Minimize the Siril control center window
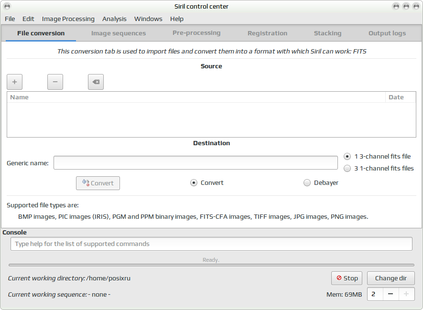Viewport: 423px width, 310px height. tap(396, 6)
